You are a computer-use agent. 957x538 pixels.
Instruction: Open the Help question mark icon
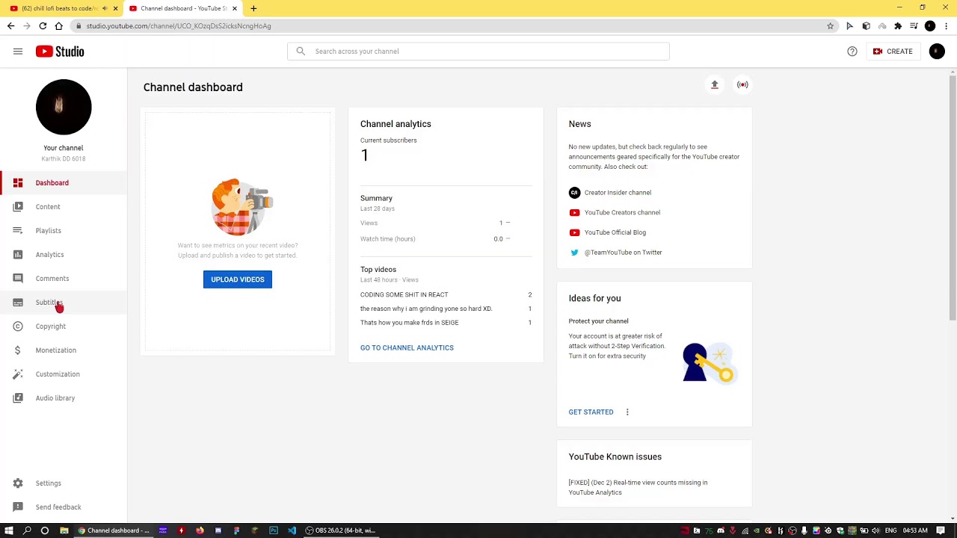pos(852,52)
